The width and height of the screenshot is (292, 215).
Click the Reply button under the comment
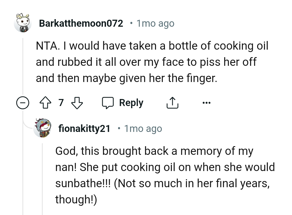(x=131, y=103)
